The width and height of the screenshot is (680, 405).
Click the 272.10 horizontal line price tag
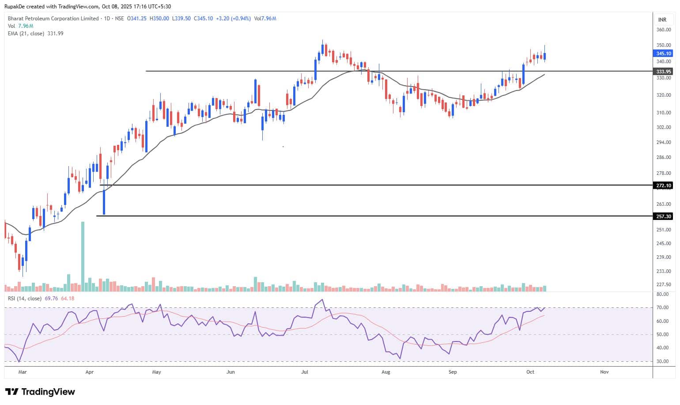pos(663,185)
